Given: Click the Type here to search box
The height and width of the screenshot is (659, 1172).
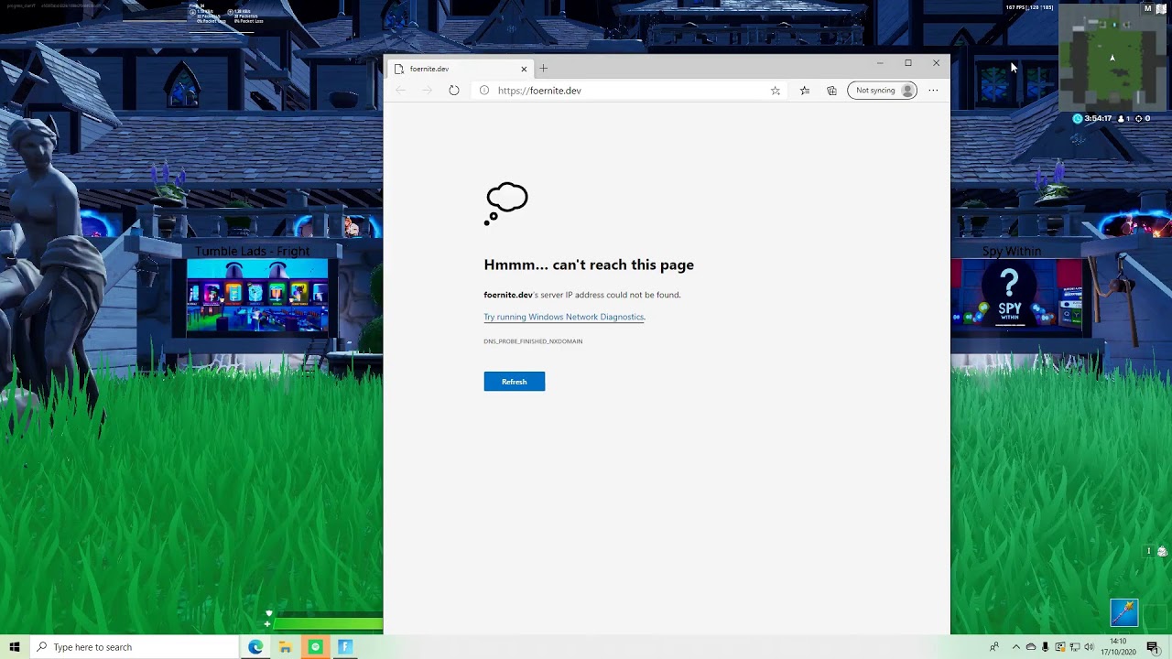Looking at the screenshot, I should click(x=135, y=647).
